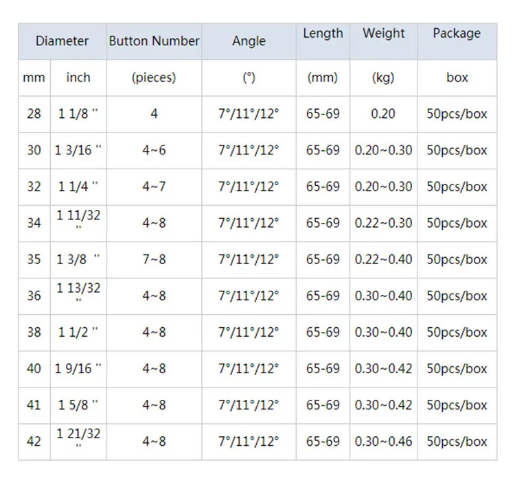Image resolution: width=515 pixels, height=489 pixels.
Task: Select the 35 mm diameter cell
Action: coord(34,259)
